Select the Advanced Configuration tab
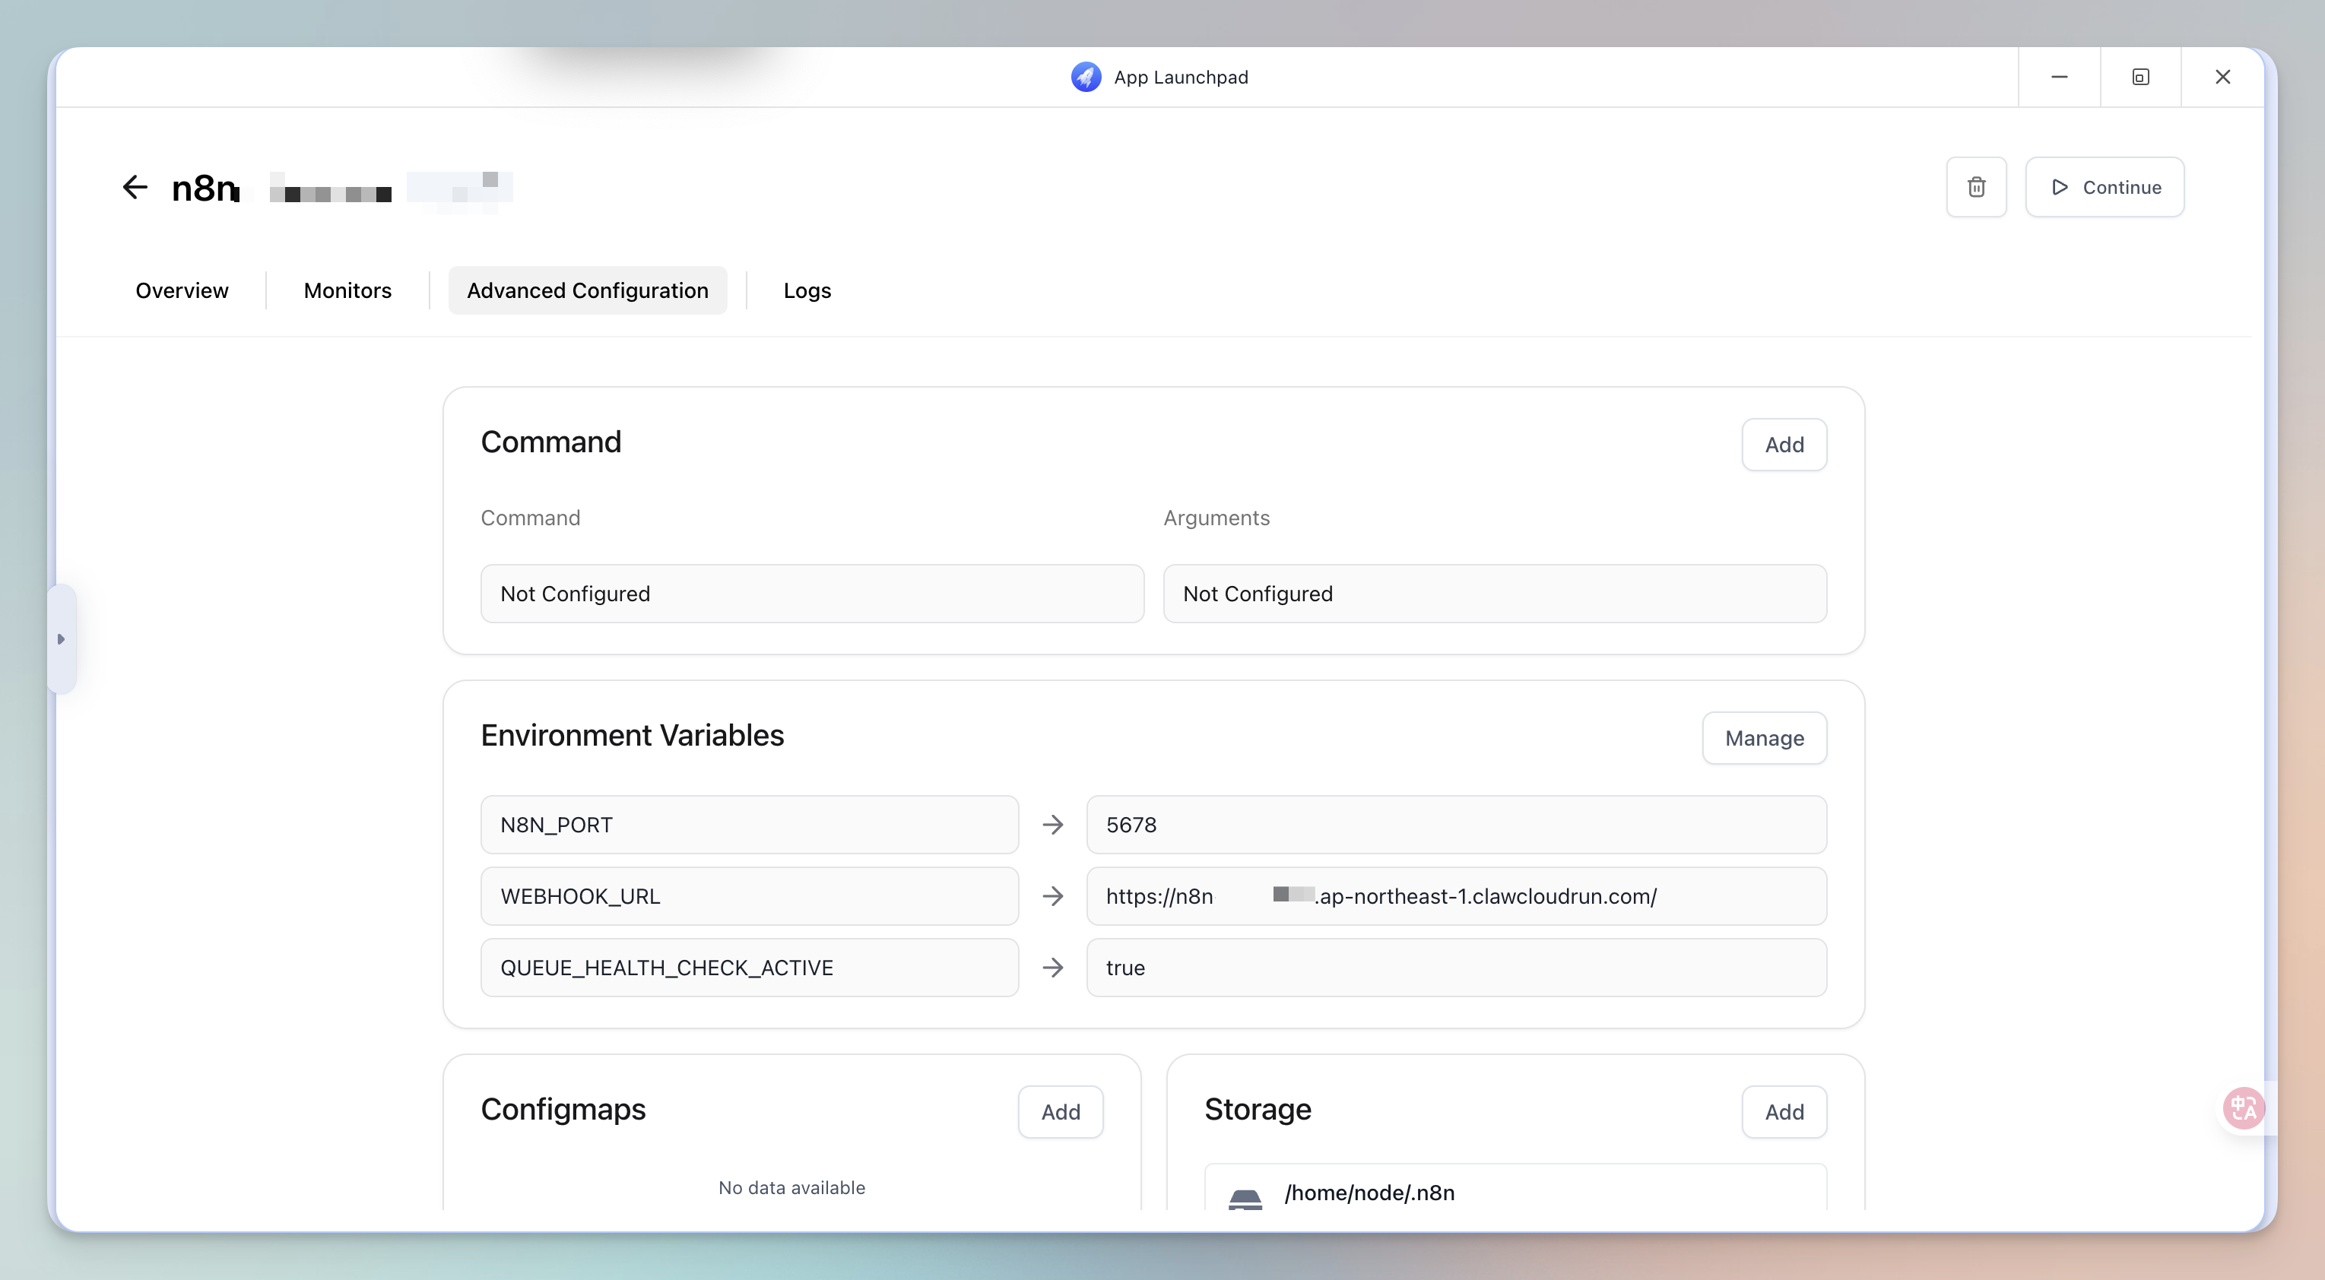Viewport: 2325px width, 1280px height. (x=588, y=290)
